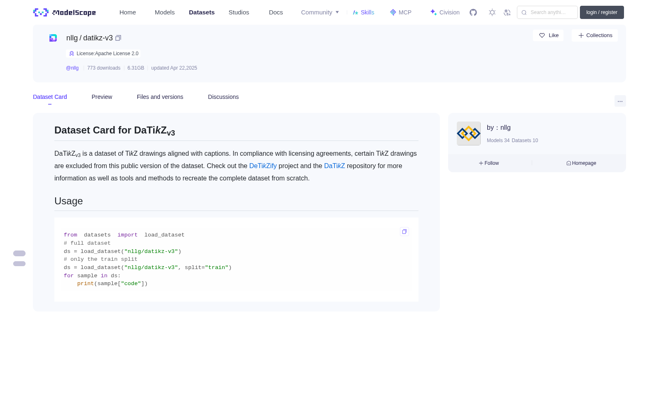Screen dimensions: 659x412
Task: Follow the nllg organization
Action: tap(489, 163)
